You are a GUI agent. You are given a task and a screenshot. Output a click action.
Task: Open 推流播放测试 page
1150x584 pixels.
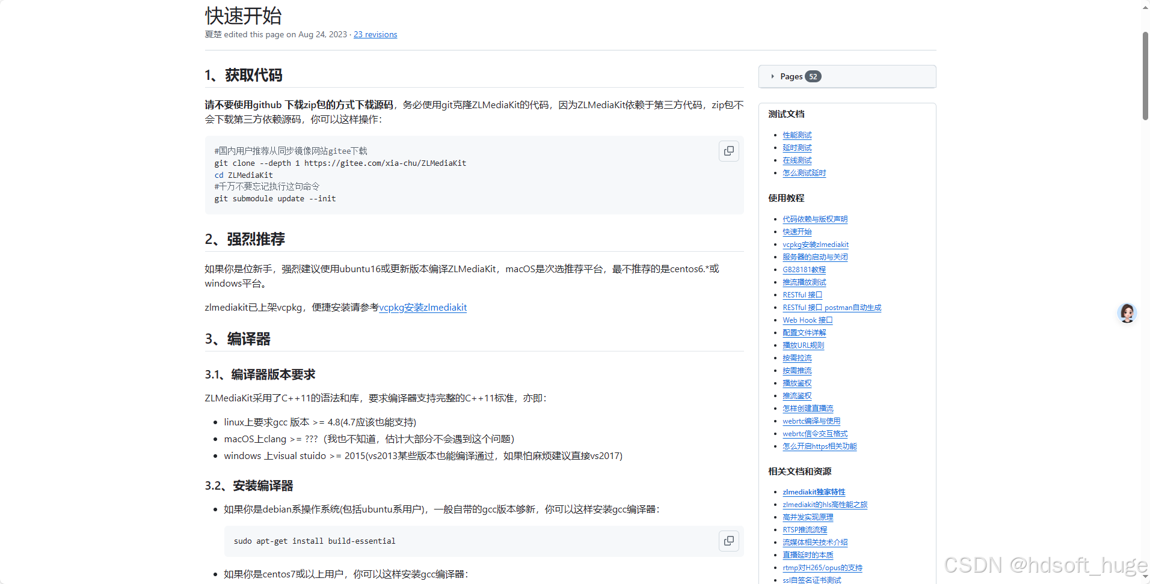point(804,282)
